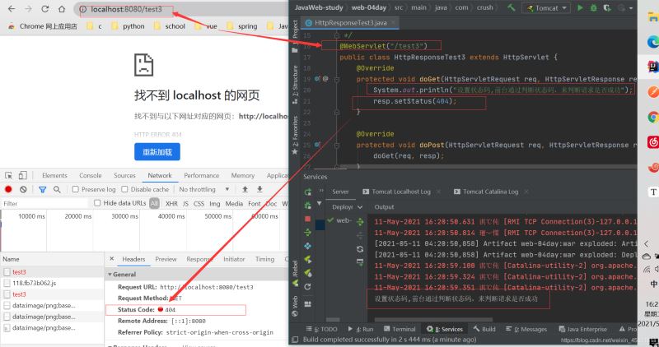659x347 pixels.
Task: Click Services rerun icon at top
Action: pyautogui.click(x=307, y=192)
